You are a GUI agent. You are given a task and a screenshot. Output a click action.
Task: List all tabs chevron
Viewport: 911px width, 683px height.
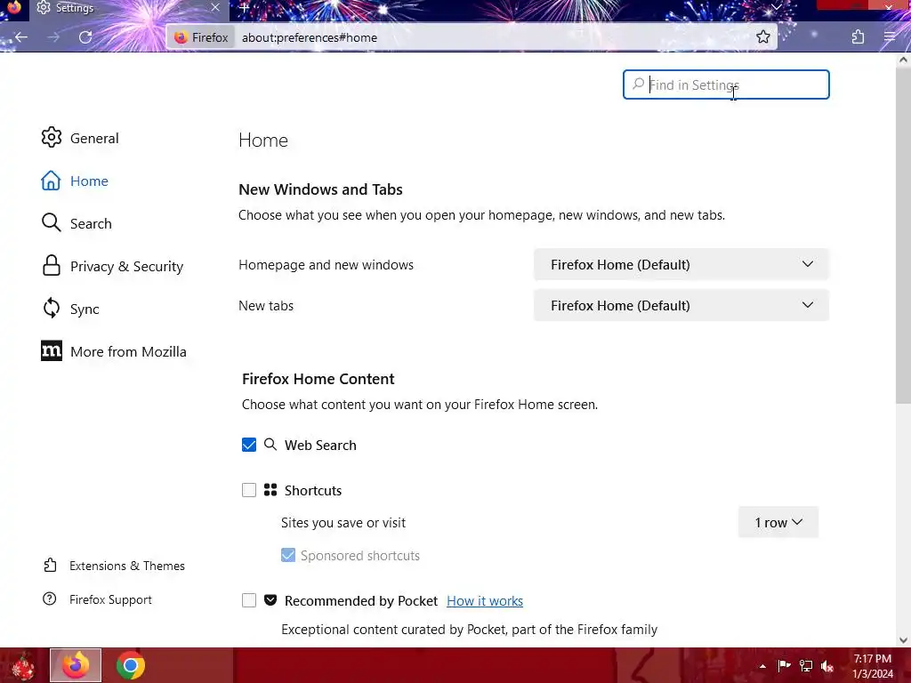pyautogui.click(x=776, y=7)
